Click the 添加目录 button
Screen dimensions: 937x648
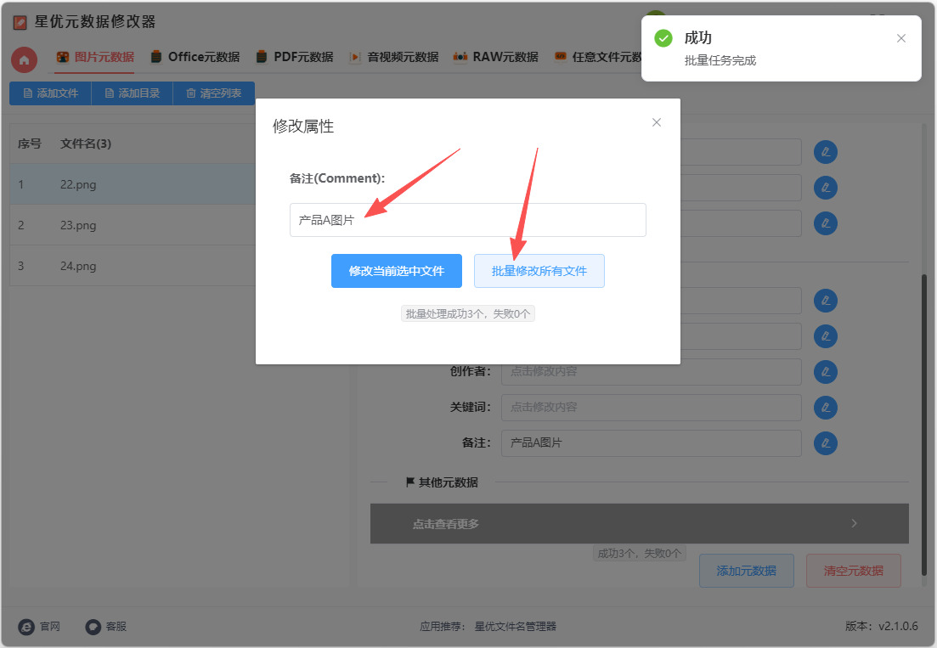point(132,93)
